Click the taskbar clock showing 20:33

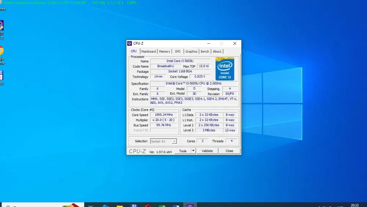pyautogui.click(x=355, y=205)
